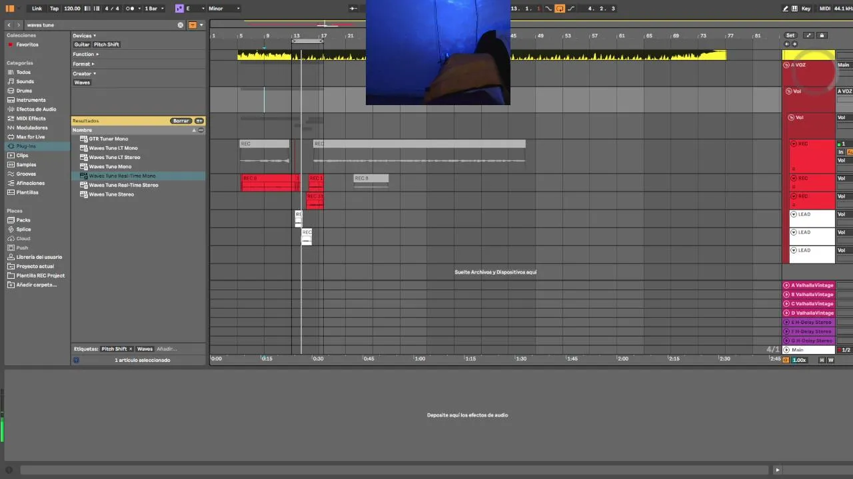Image resolution: width=853 pixels, height=479 pixels.
Task: Expand the Function filter group
Action: (x=86, y=55)
